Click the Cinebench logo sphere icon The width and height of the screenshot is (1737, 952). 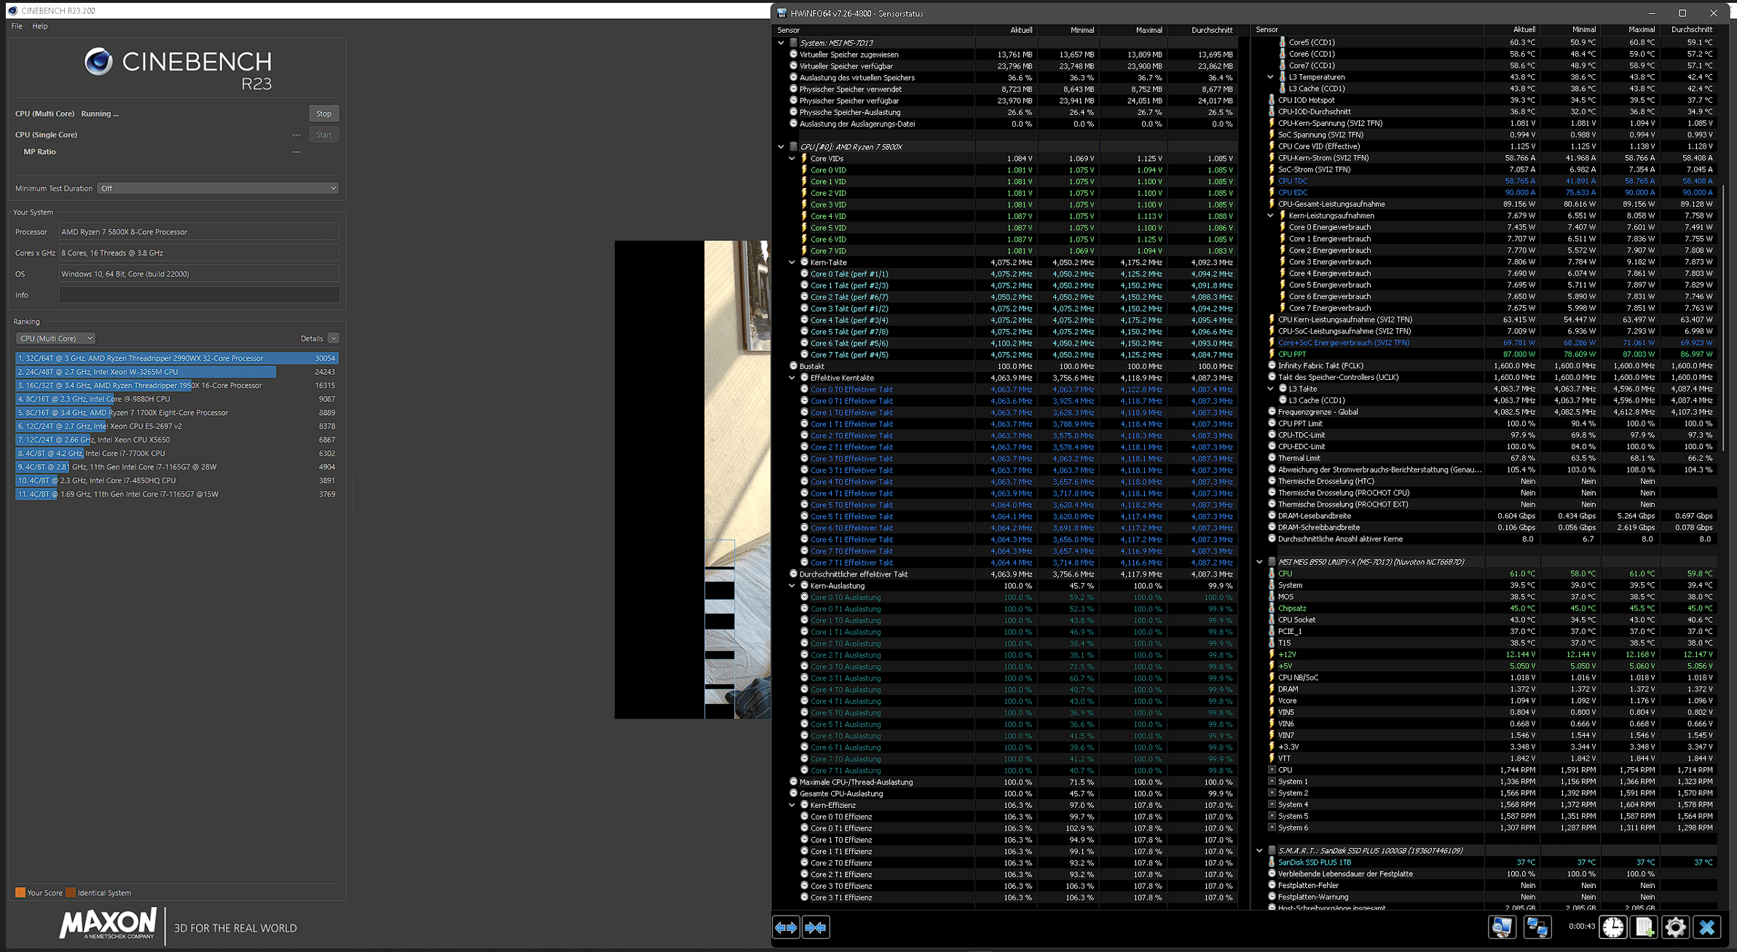coord(98,62)
